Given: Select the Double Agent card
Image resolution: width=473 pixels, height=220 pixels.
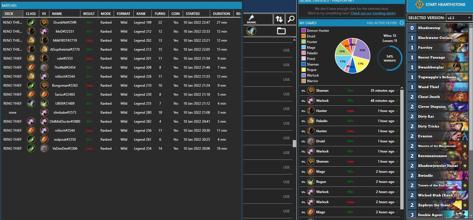Looking at the screenshot, I should click(x=438, y=215).
